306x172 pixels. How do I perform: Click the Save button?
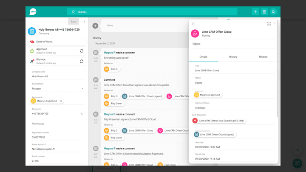(74, 22)
